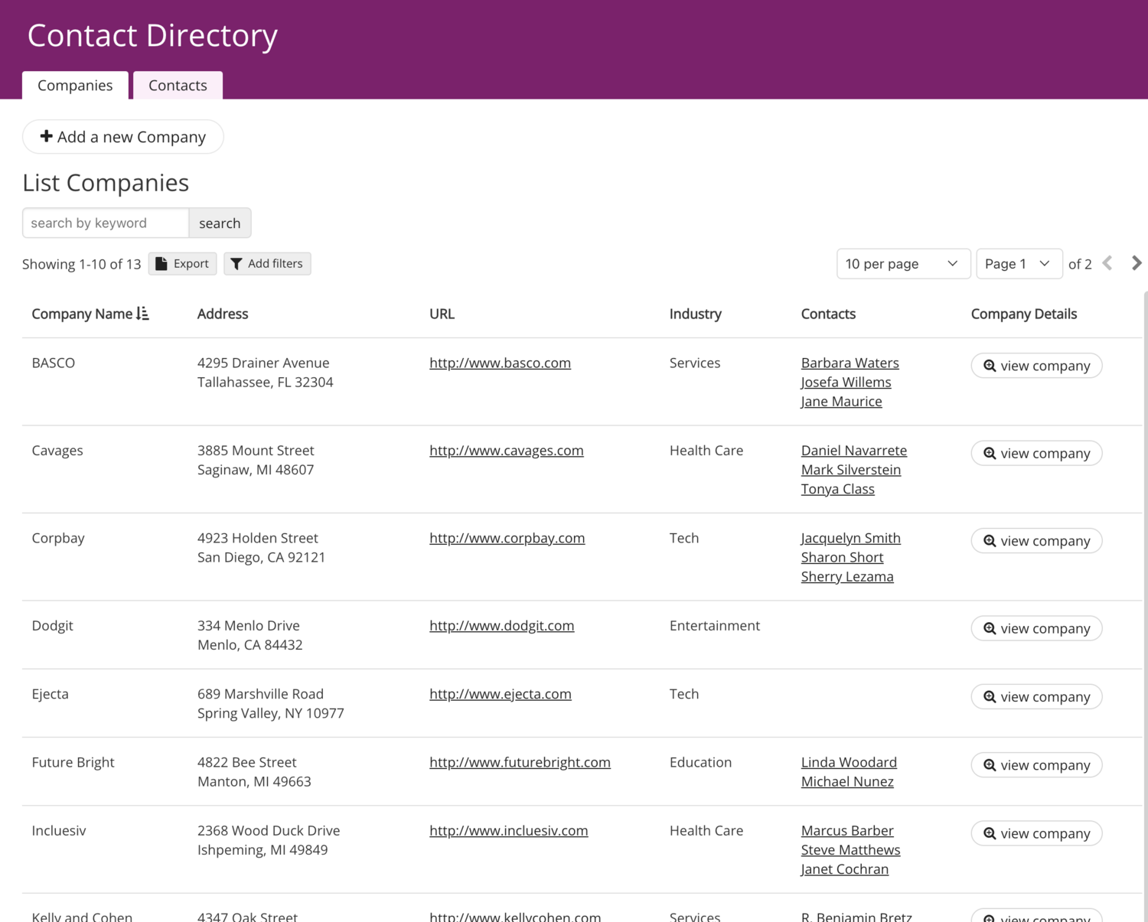Screen dimensions: 1148x922
Task: Click the Export file icon
Action: (161, 264)
